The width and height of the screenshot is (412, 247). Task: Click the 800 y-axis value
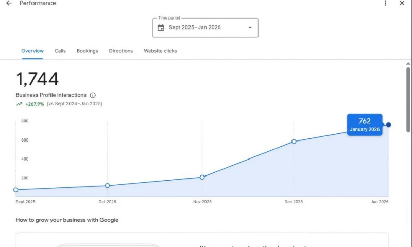25,121
